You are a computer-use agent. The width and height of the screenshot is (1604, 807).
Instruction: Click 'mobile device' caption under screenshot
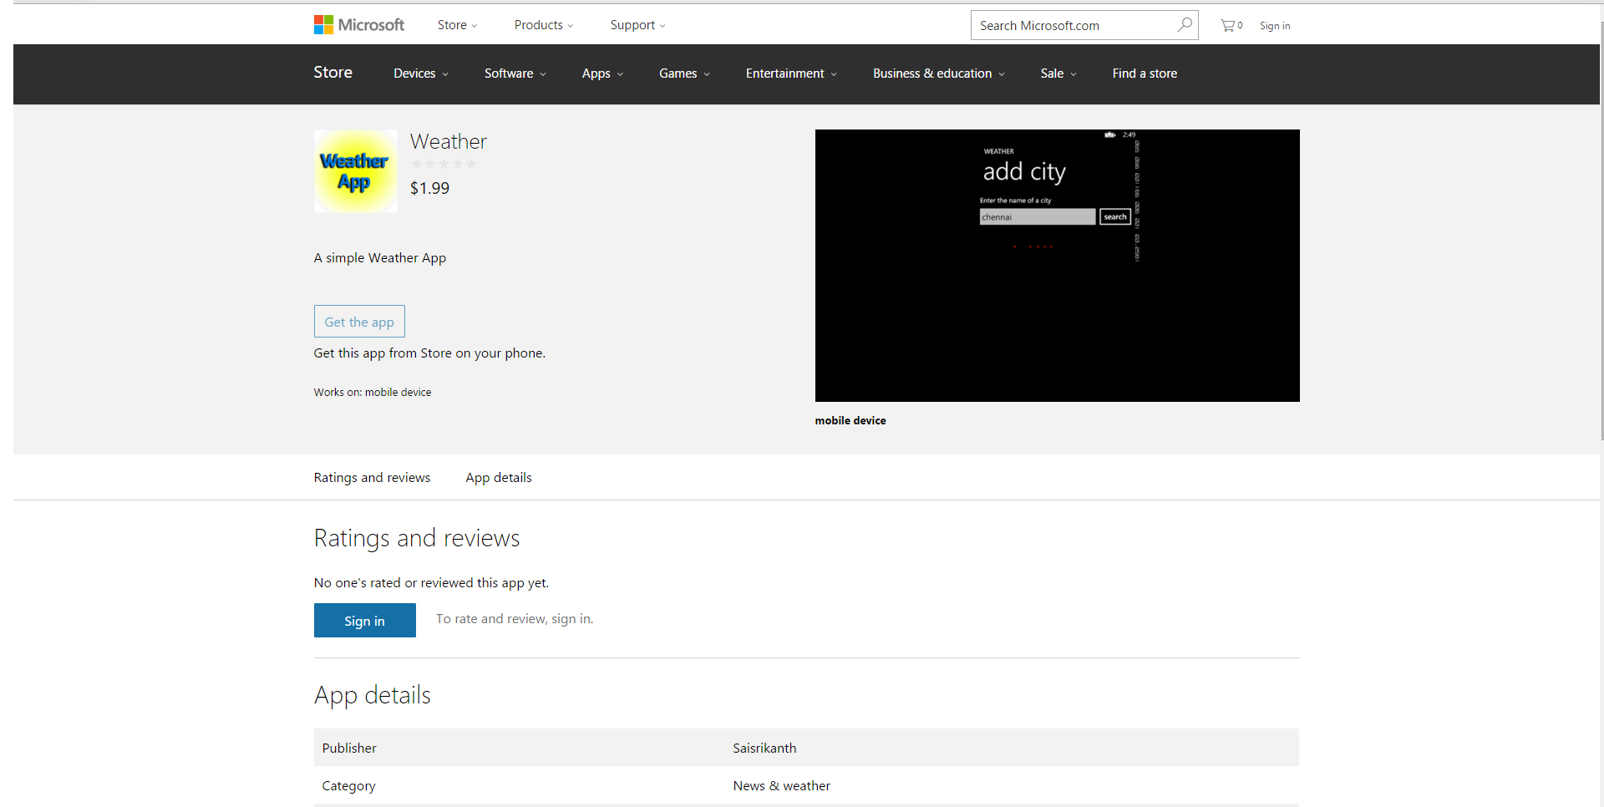click(x=850, y=421)
